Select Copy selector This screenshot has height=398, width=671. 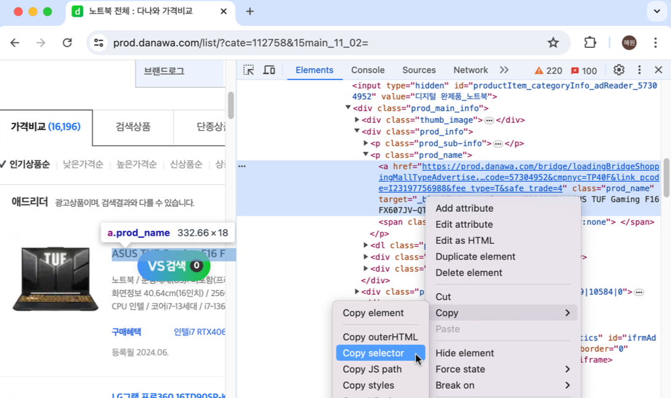pyautogui.click(x=381, y=353)
